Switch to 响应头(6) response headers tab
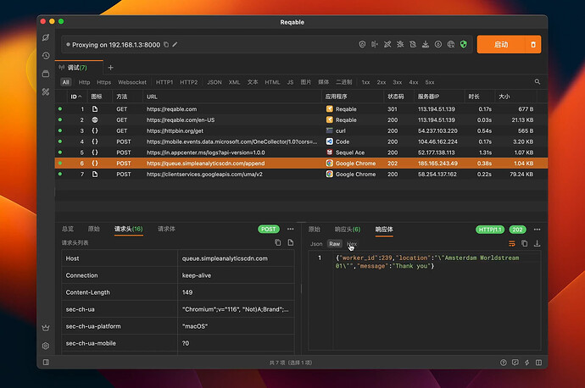Screen dimensions: 585x388 pos(348,230)
